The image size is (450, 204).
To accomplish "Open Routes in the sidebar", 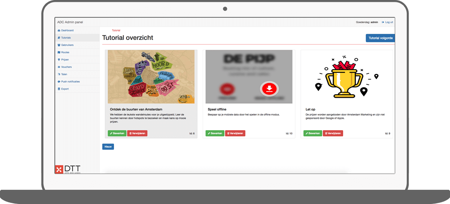I will 77,52.
